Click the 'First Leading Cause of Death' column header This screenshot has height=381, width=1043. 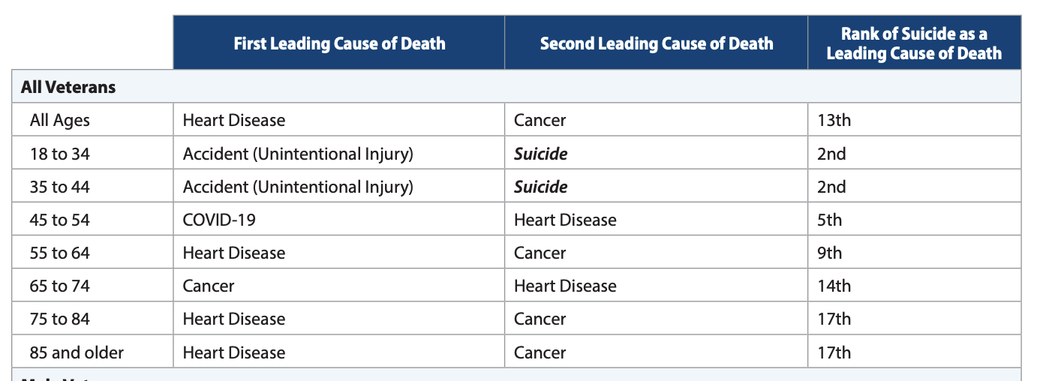[x=339, y=43]
